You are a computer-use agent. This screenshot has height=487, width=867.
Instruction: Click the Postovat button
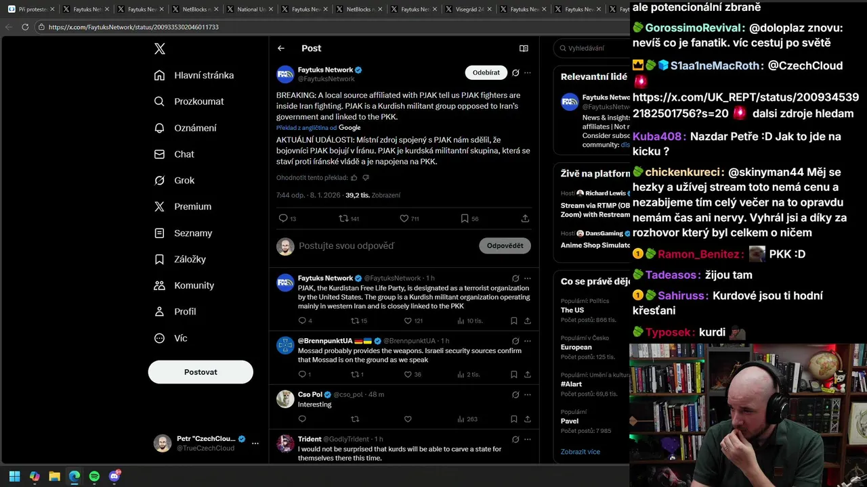[x=200, y=372]
